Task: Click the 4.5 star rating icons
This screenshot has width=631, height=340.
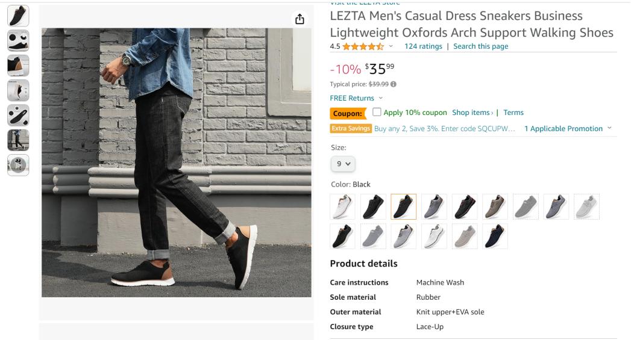Action: coord(363,46)
